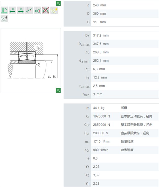Click the static angular misalignment compensation icon
The width and height of the screenshot is (159, 187).
(29, 10)
